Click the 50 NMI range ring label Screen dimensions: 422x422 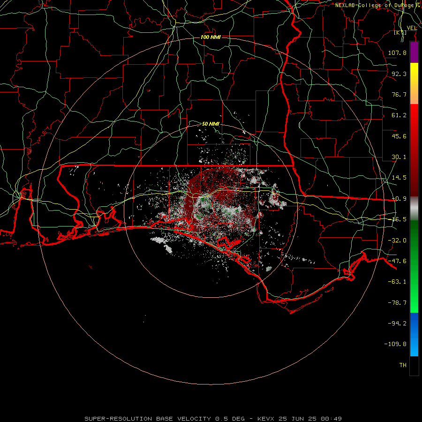211,124
